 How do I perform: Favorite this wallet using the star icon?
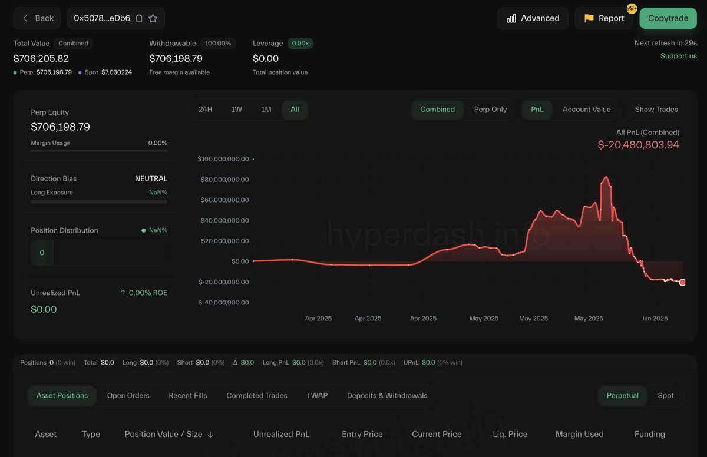(153, 18)
